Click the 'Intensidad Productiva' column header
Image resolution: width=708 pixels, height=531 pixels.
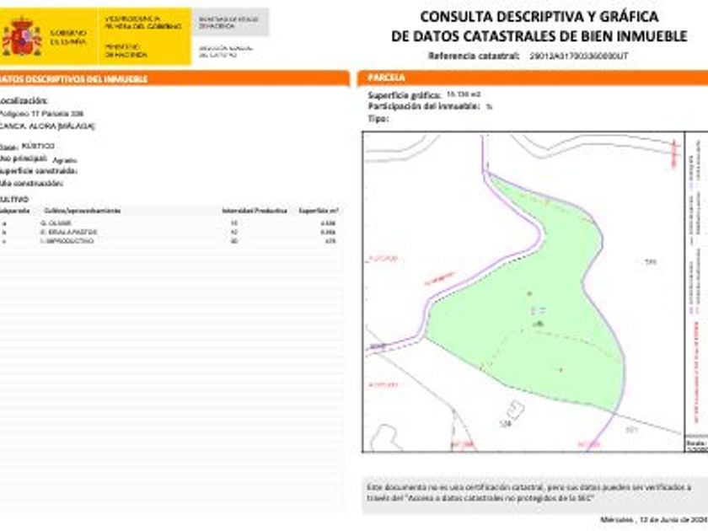(x=255, y=211)
